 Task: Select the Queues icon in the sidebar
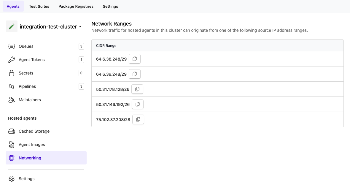pos(11,46)
